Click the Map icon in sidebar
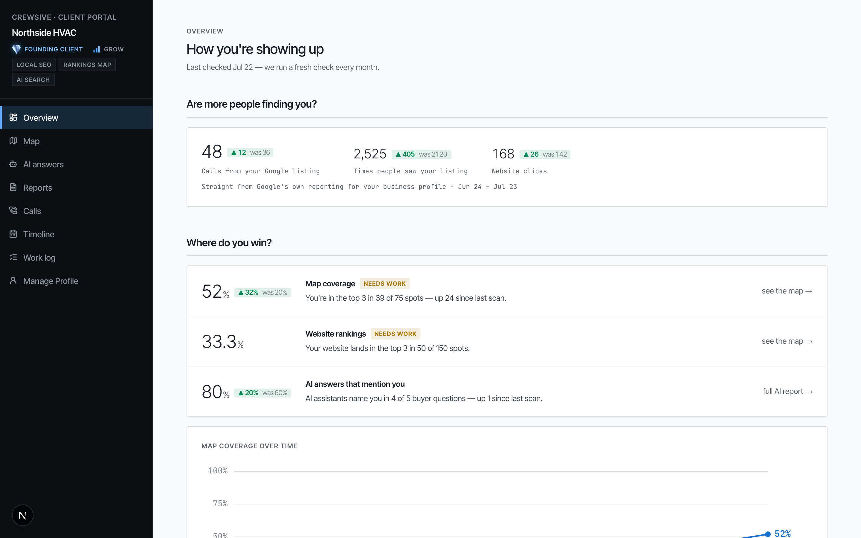Image resolution: width=861 pixels, height=538 pixels. (x=13, y=140)
